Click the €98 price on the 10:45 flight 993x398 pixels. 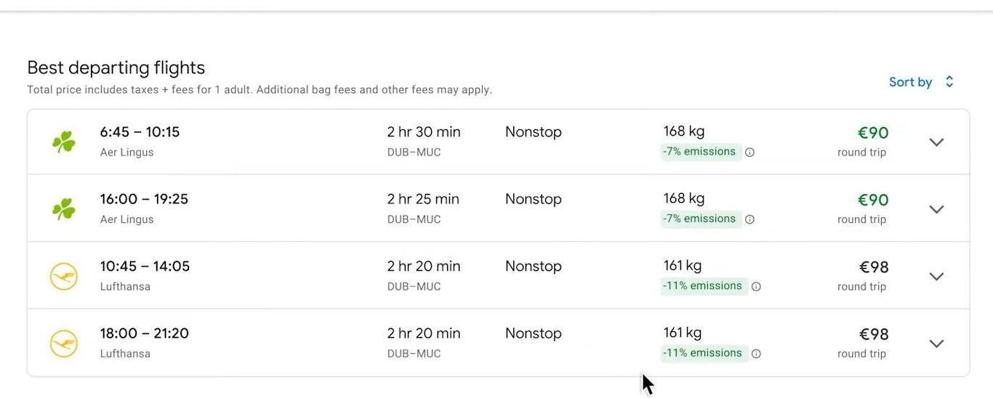click(874, 267)
